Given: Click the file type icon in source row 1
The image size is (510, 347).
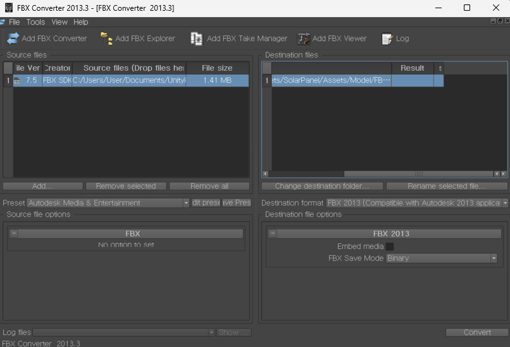Looking at the screenshot, I should [17, 80].
